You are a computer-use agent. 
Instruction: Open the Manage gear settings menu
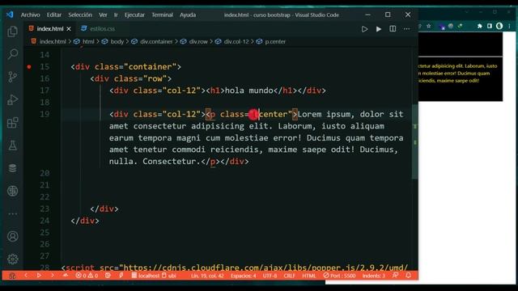[x=13, y=259]
